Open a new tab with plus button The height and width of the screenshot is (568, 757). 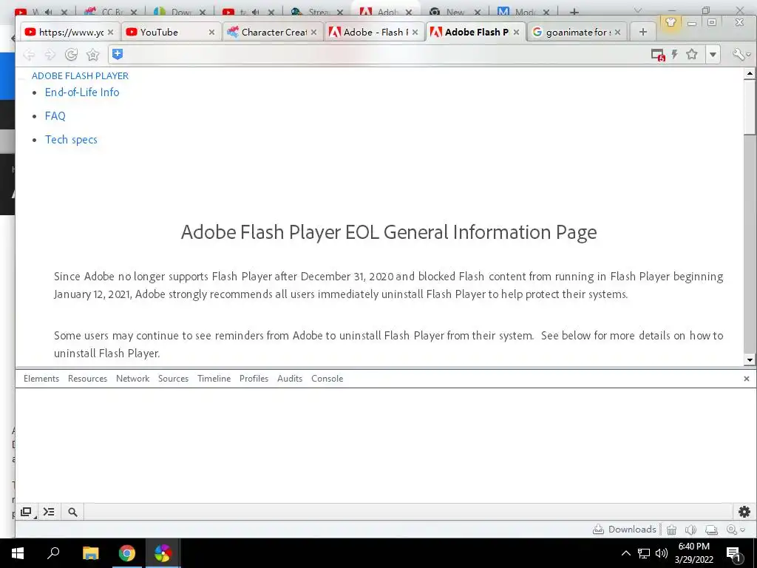tap(642, 32)
